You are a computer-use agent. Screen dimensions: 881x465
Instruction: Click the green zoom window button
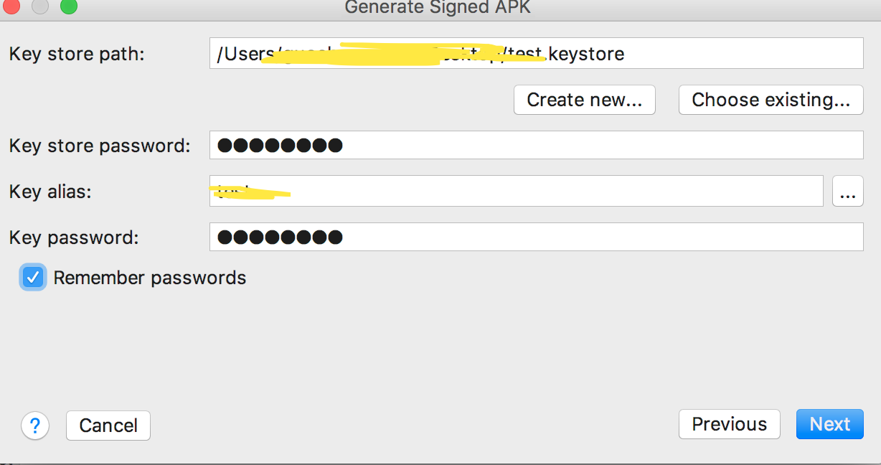(x=68, y=6)
